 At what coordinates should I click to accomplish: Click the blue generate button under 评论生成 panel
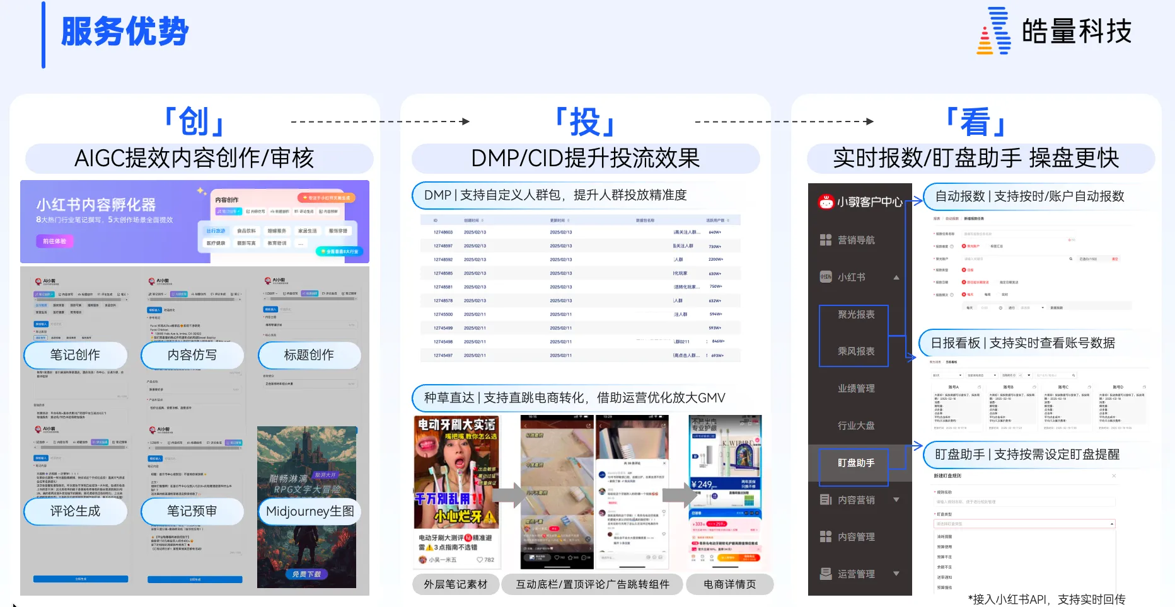(x=81, y=579)
